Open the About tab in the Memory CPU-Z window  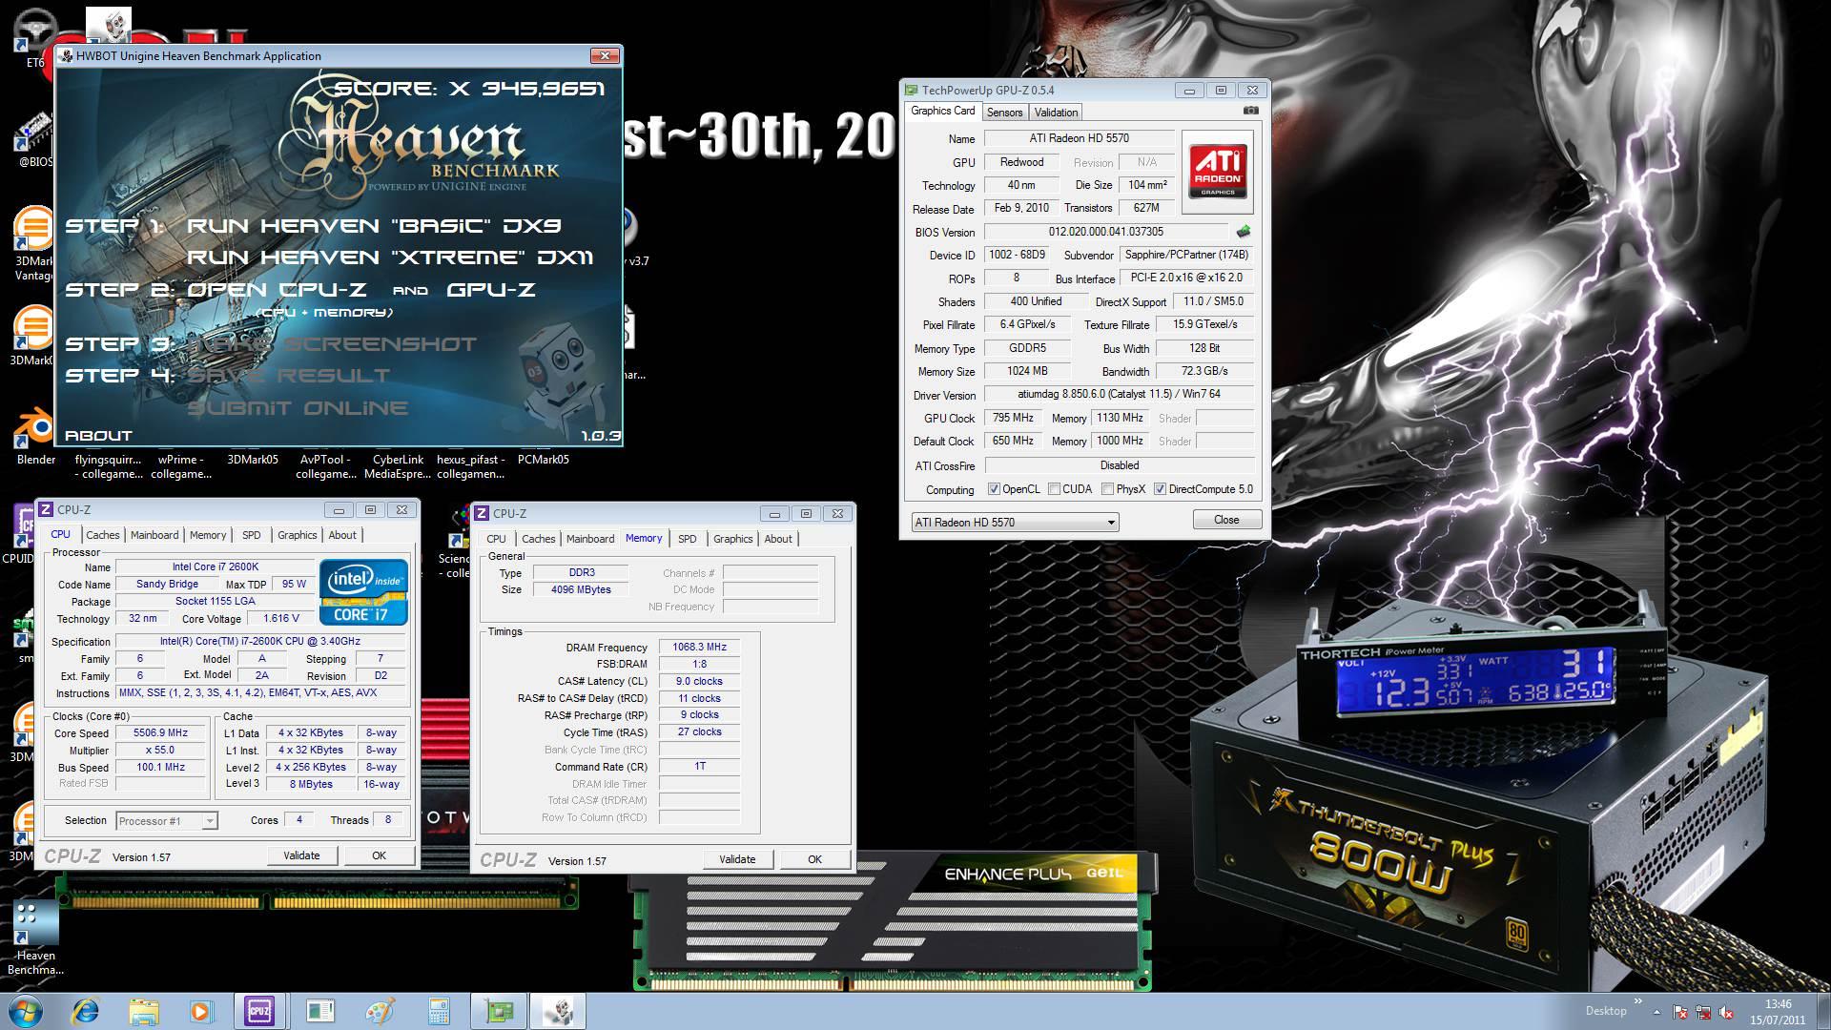tap(778, 539)
